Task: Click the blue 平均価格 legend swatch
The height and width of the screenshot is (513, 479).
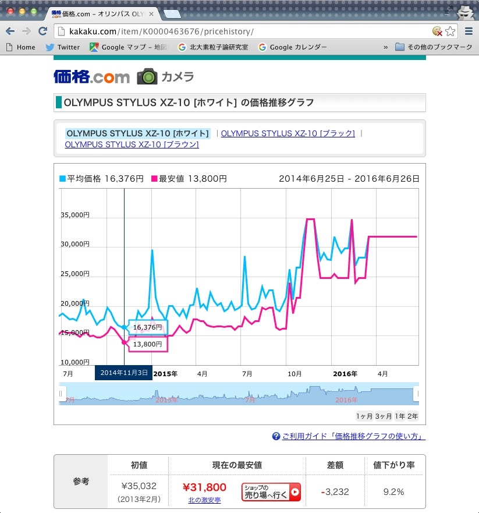Action: click(x=62, y=179)
